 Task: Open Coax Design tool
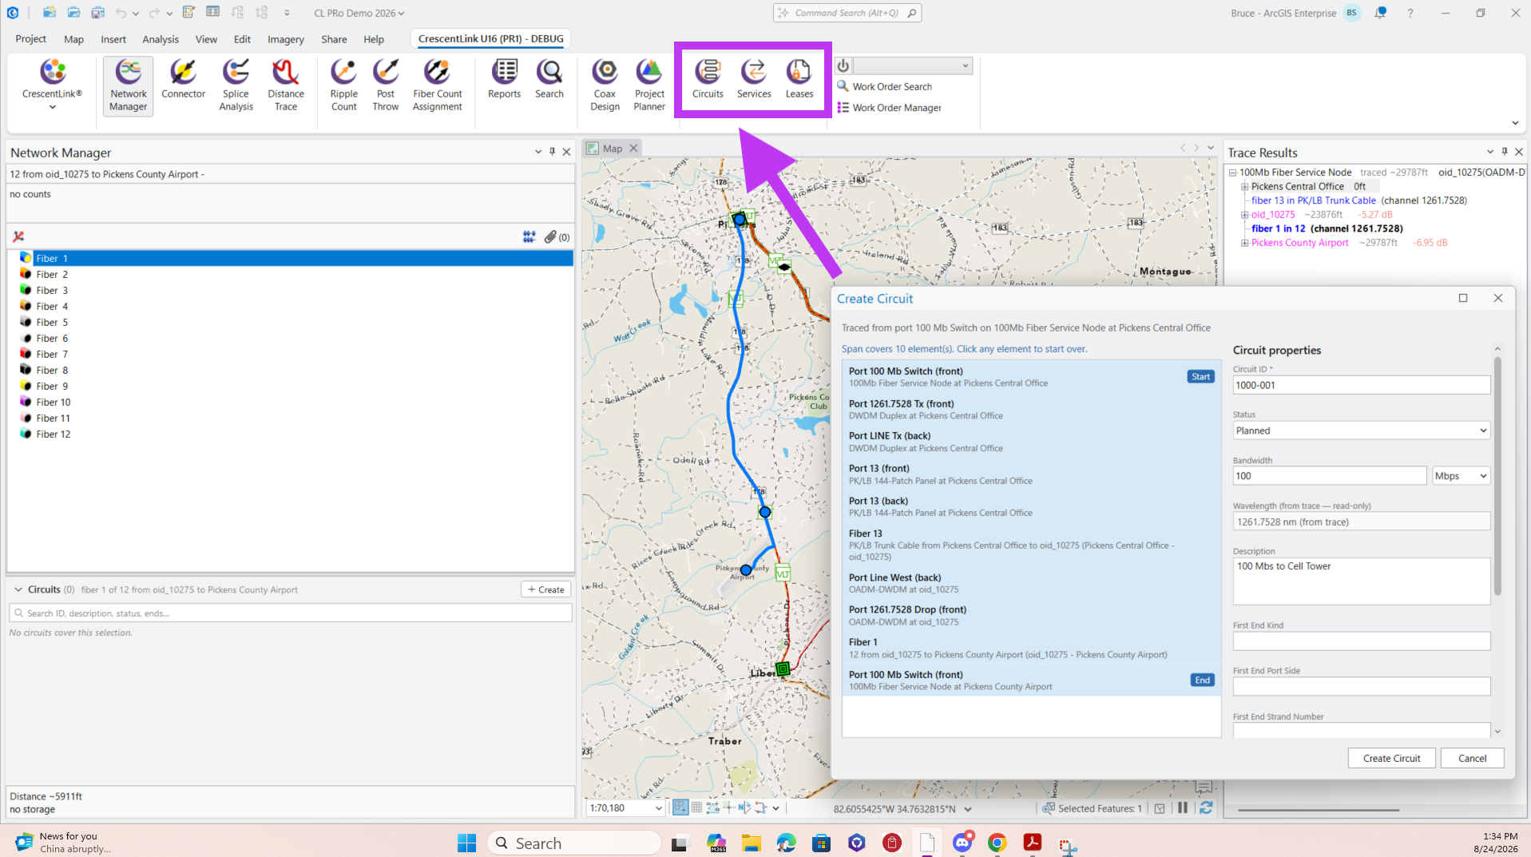tap(605, 85)
